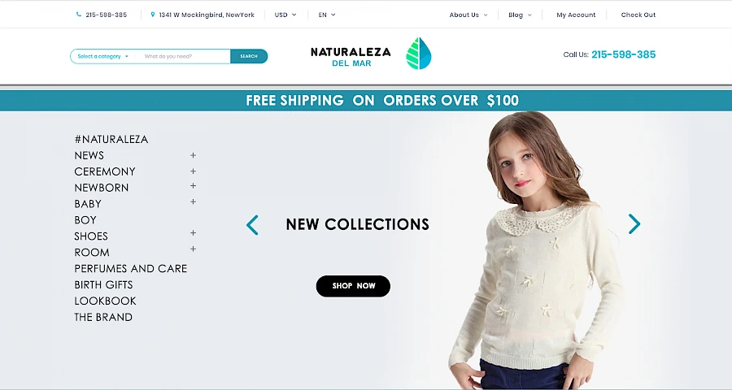The height and width of the screenshot is (390, 732).
Task: Open the USD currency dropdown
Action: coord(285,15)
